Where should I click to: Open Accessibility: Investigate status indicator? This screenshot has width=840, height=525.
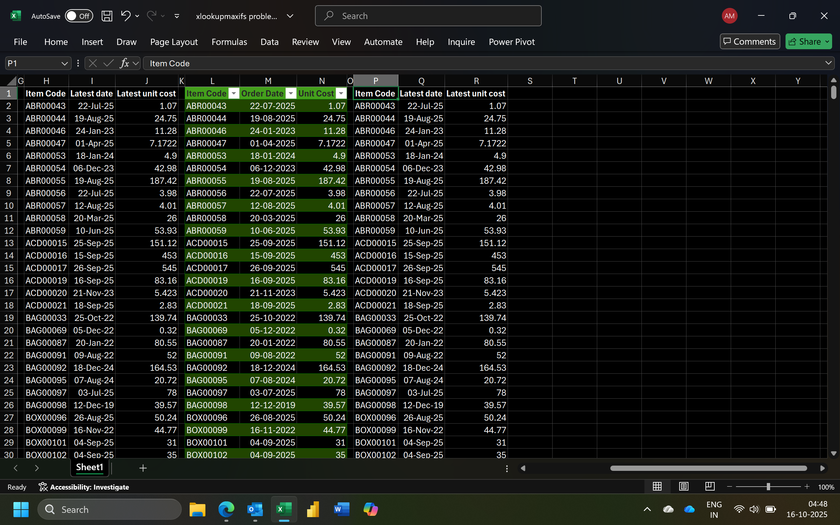(84, 487)
